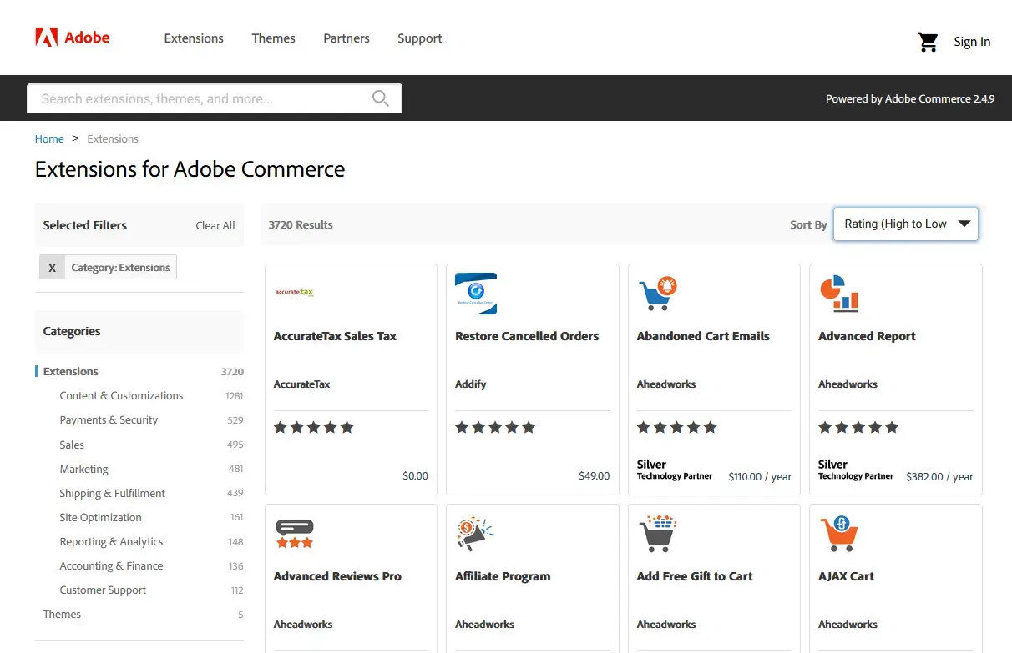Select Site Optimization category

click(100, 518)
